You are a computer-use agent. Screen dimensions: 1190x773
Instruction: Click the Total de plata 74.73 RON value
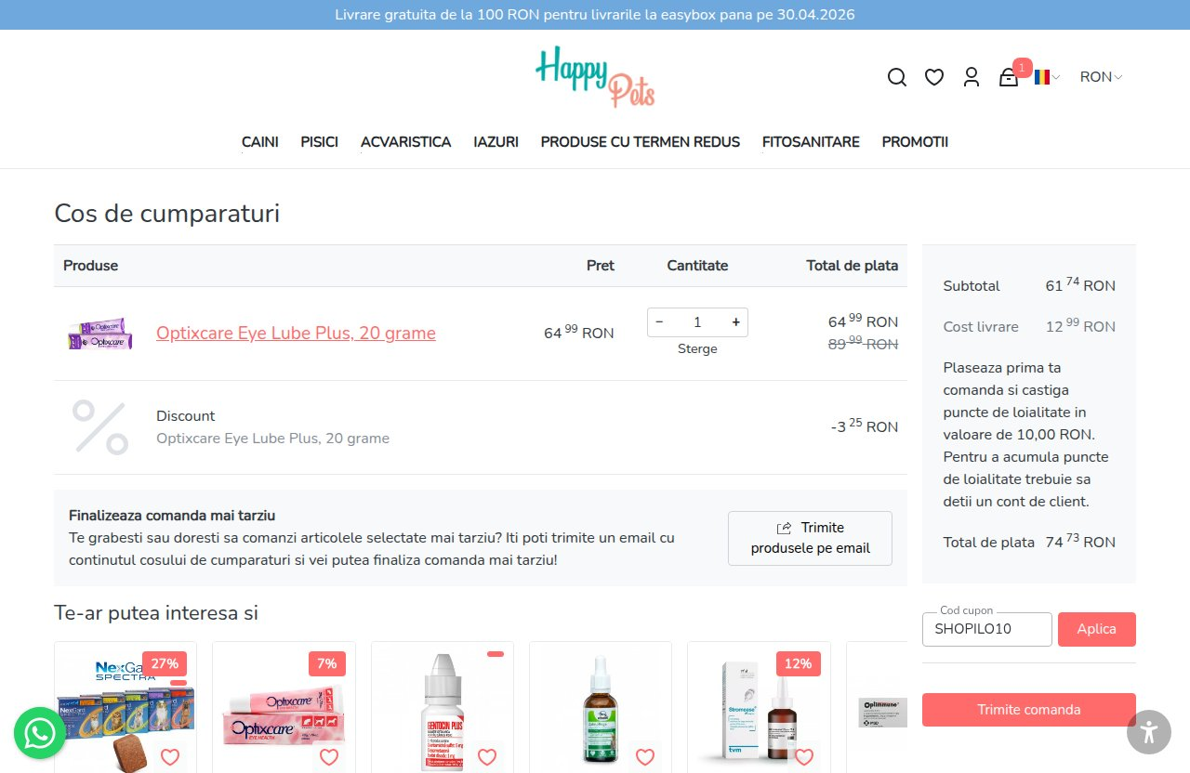pos(1080,542)
